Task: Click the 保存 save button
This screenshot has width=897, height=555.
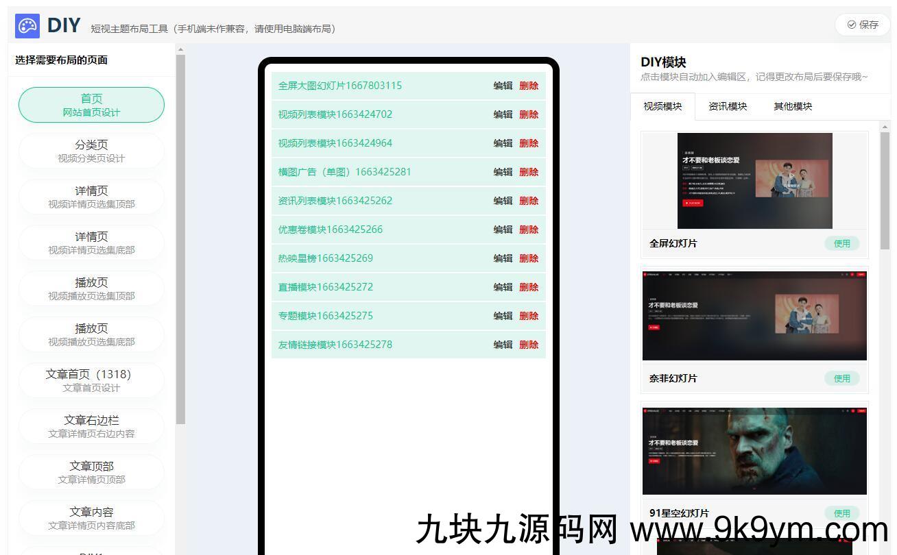Action: pos(863,25)
